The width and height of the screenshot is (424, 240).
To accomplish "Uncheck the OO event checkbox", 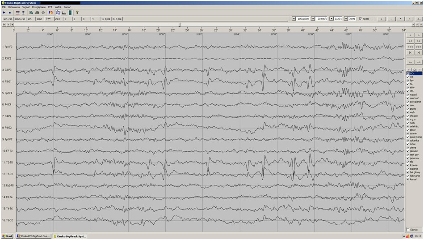I will 408,73.
